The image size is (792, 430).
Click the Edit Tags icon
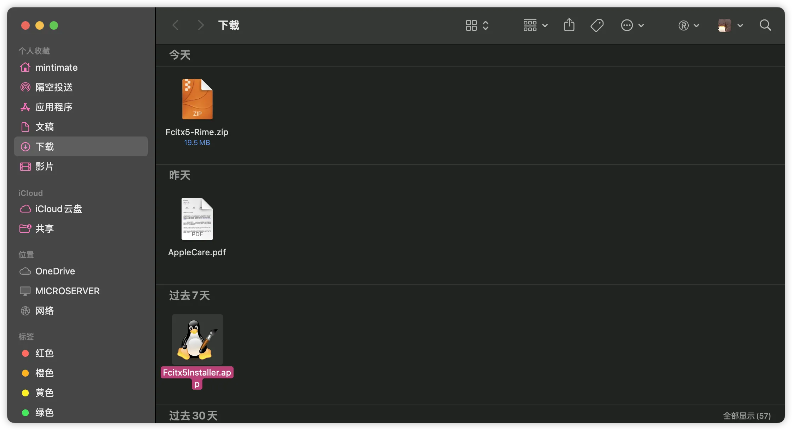(x=597, y=25)
